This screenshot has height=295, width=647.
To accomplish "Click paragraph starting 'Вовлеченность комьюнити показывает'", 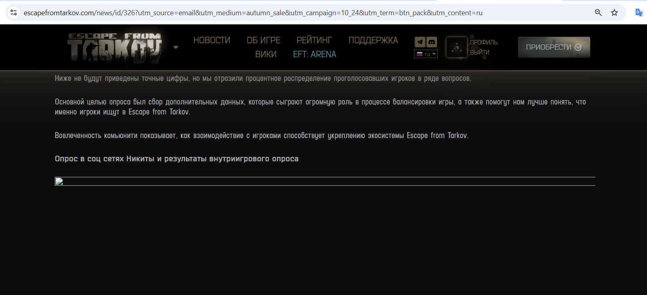I will pos(262,136).
